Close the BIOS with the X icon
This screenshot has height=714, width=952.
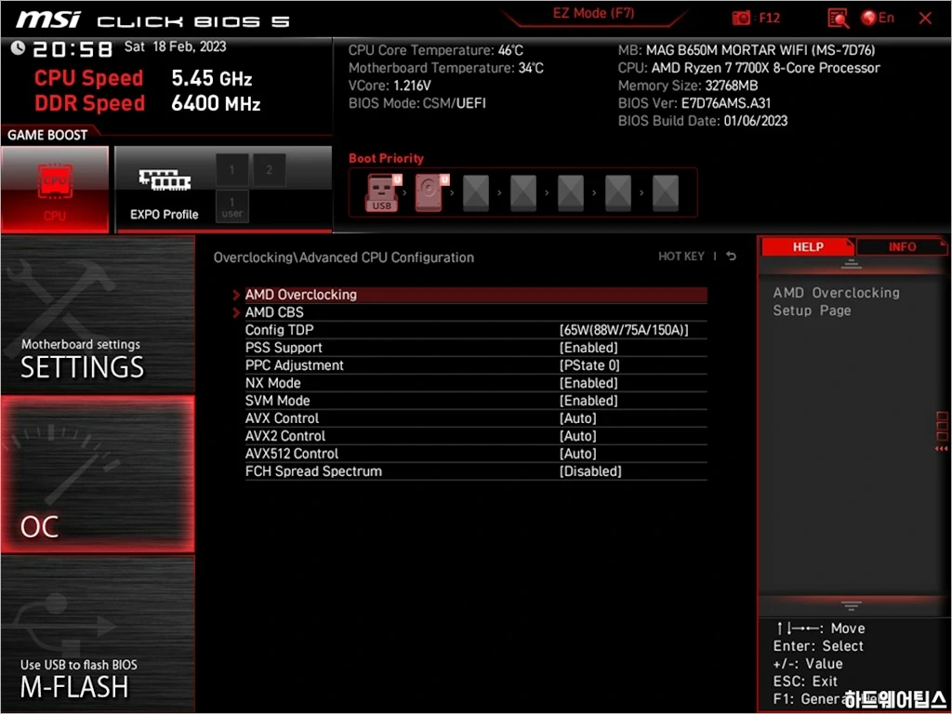pos(925,19)
